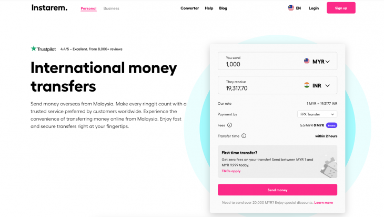This screenshot has width=384, height=217.
Task: Click the Instarem logo
Action: click(x=49, y=8)
